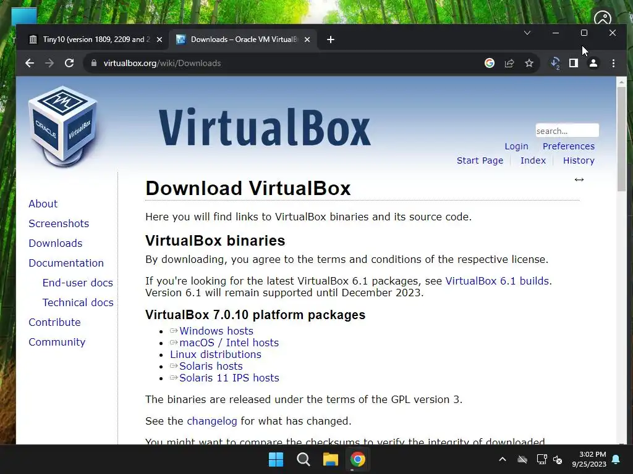Open Community in the sidebar
The width and height of the screenshot is (633, 474).
coord(57,342)
